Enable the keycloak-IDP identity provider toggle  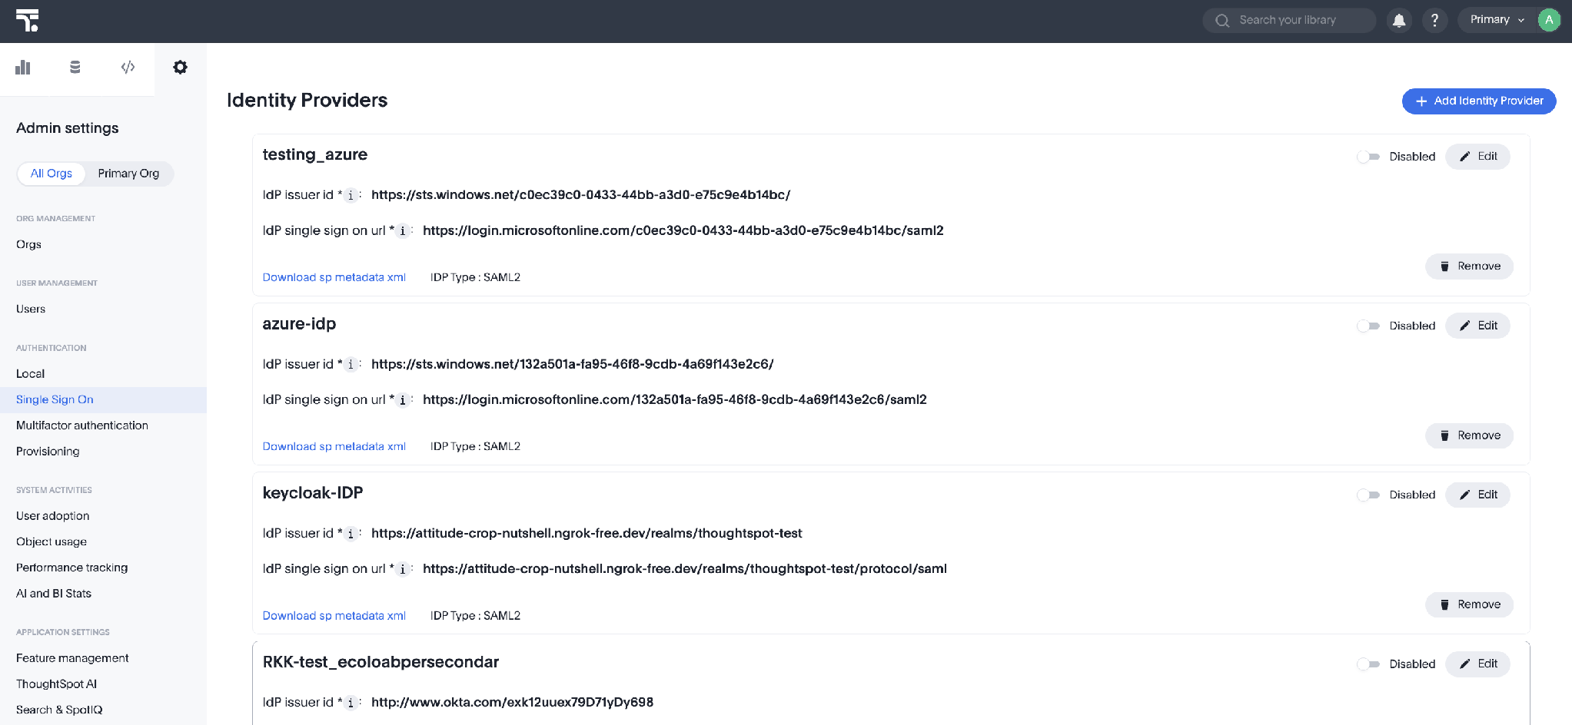[x=1368, y=495]
